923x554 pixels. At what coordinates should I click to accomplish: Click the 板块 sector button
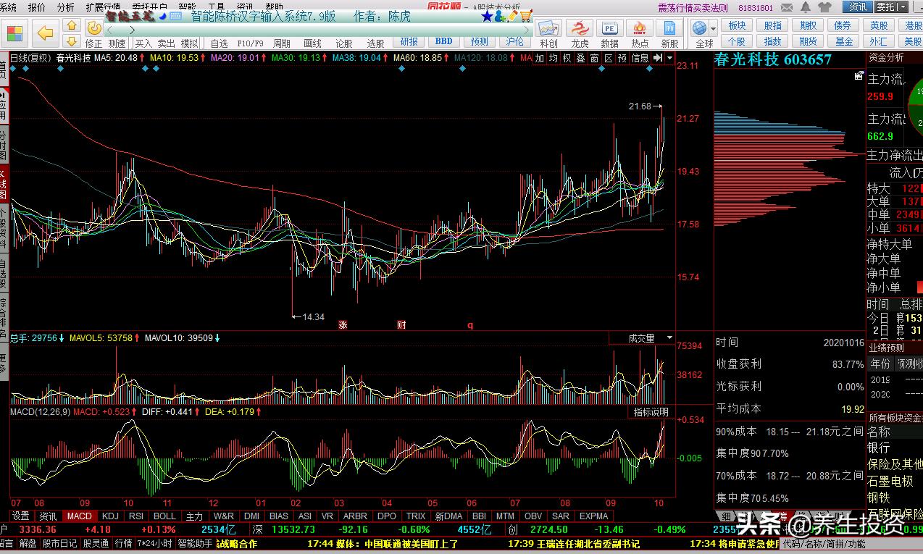(737, 25)
